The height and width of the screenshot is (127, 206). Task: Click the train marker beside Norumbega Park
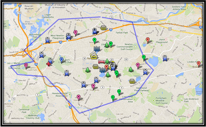tap(47, 40)
